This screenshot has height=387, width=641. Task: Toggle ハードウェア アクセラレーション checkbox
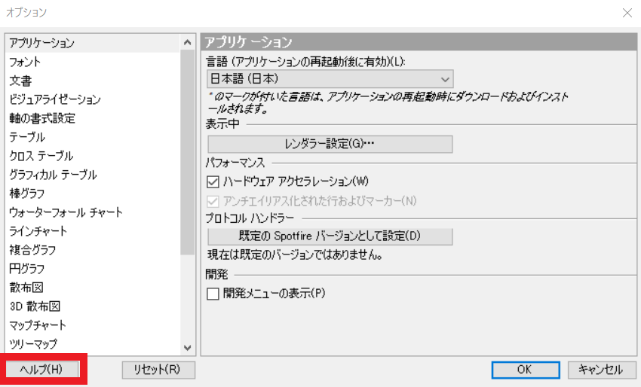coord(213,181)
